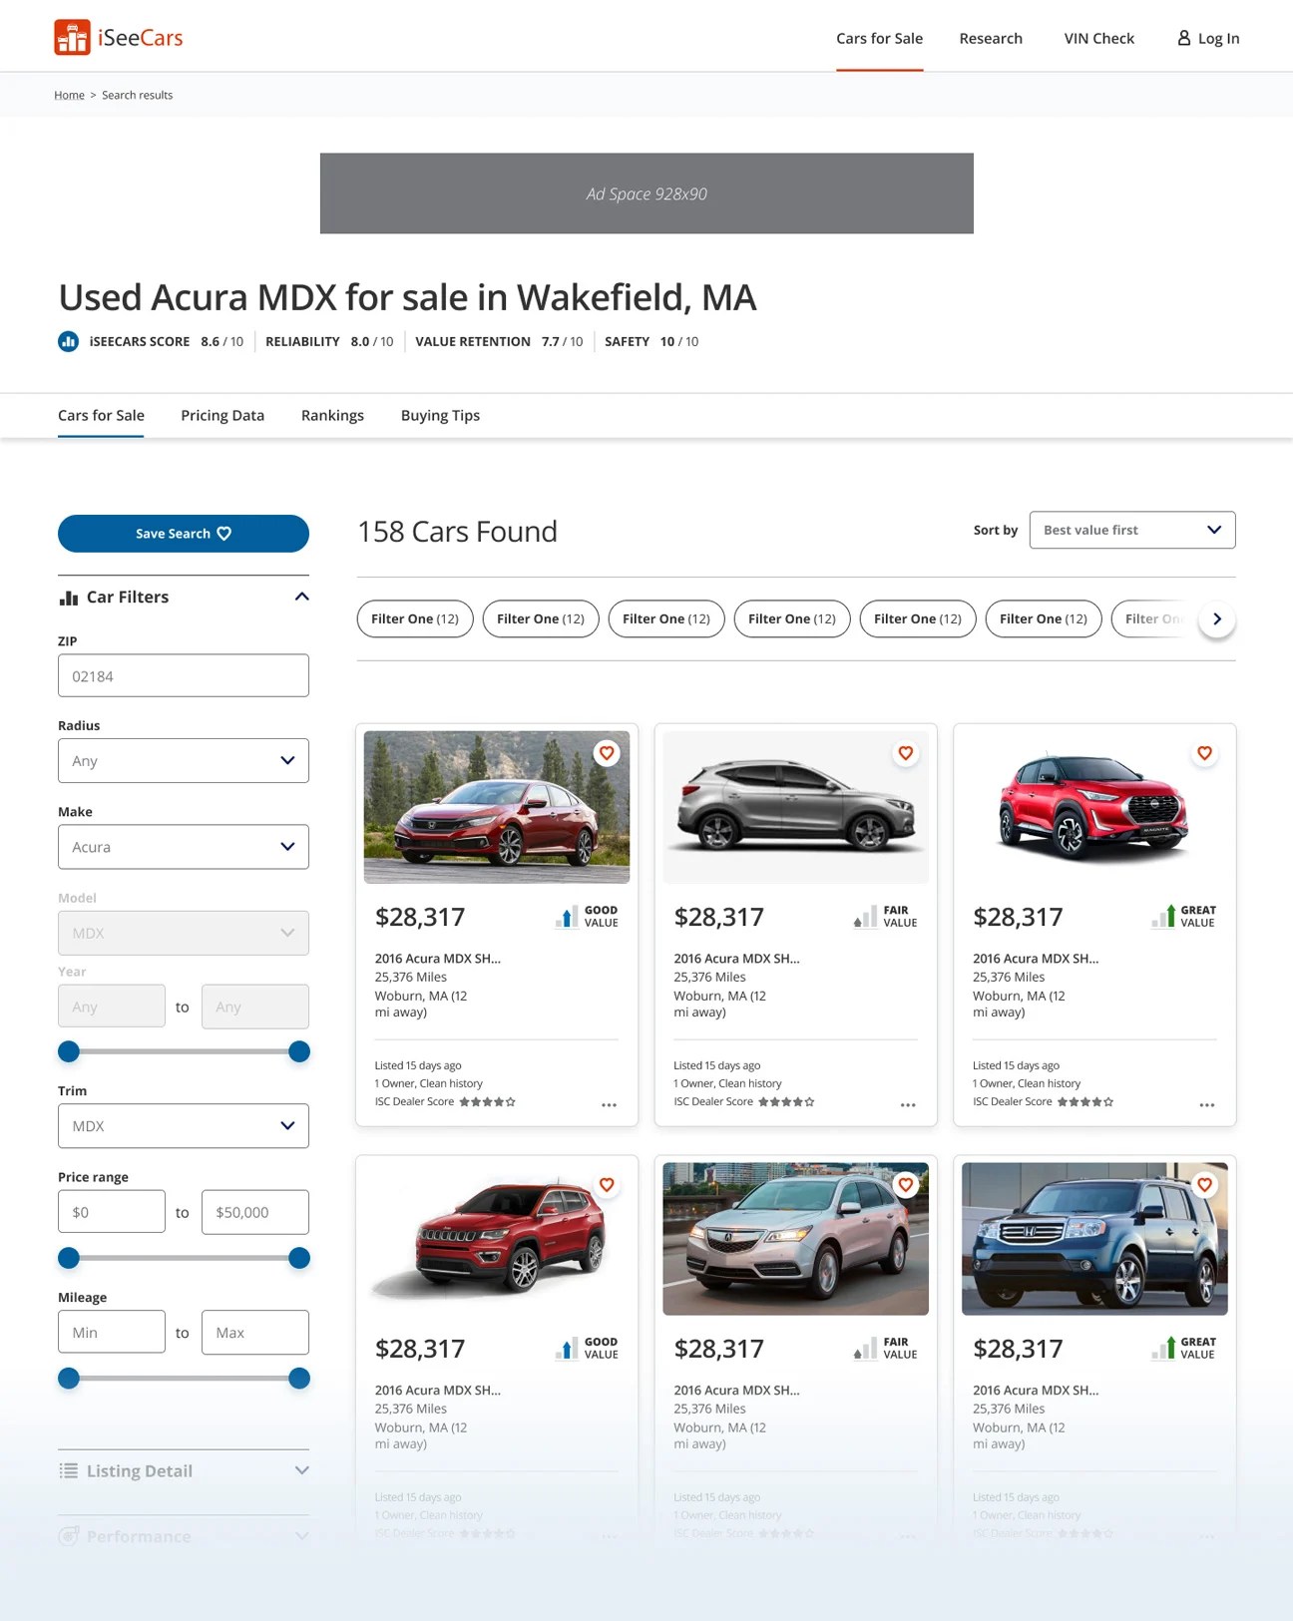Favorite the blue Honda Pilot listing
The width and height of the screenshot is (1293, 1621).
pyautogui.click(x=1205, y=1185)
